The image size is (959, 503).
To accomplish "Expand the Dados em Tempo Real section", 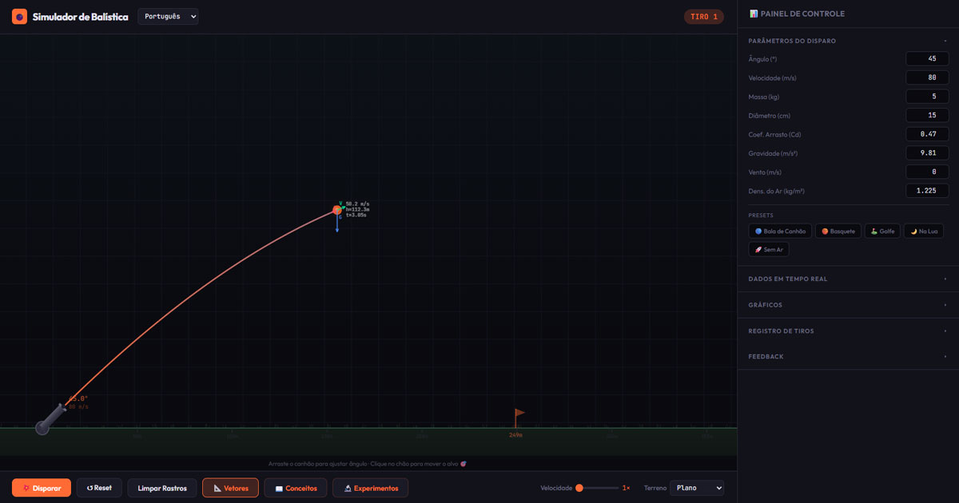I will click(847, 279).
